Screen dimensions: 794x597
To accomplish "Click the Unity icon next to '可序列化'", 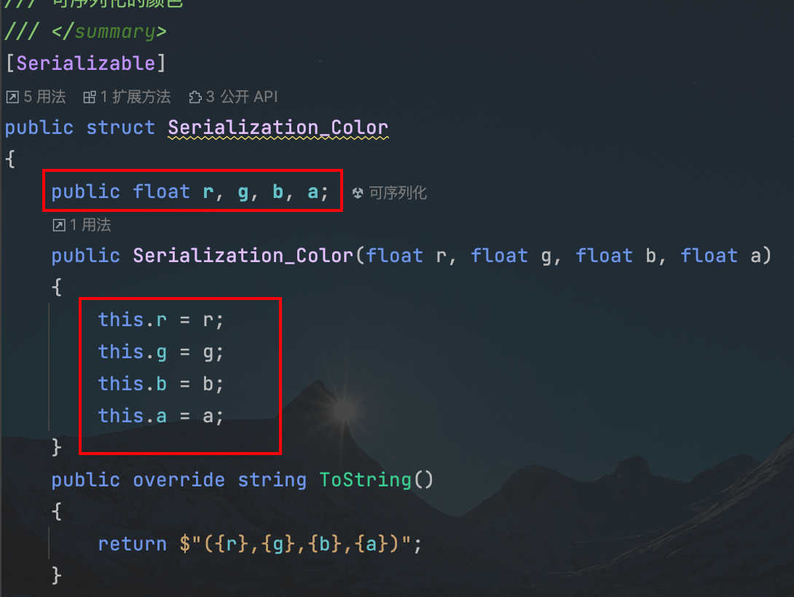I will coord(358,193).
